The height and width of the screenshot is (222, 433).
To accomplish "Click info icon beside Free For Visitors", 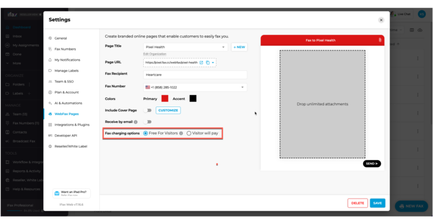I will tap(181, 134).
